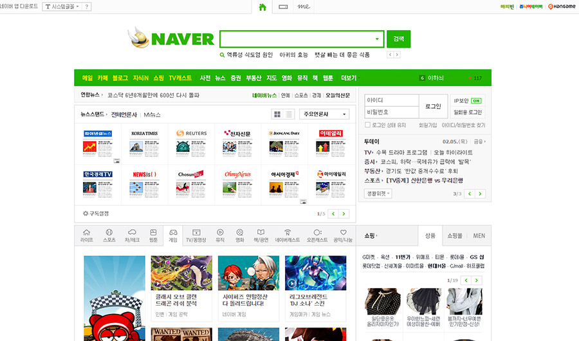The image size is (579, 341).
Task: Toggle IP보안 ON switch
Action: (x=476, y=101)
